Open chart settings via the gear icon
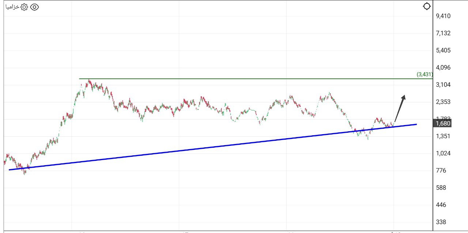468x233 pixels. click(x=24, y=7)
